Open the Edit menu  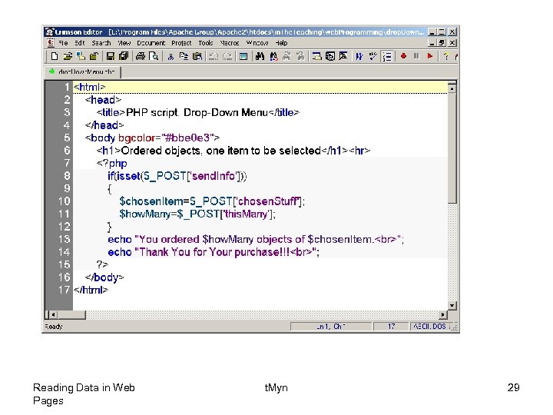[80, 43]
